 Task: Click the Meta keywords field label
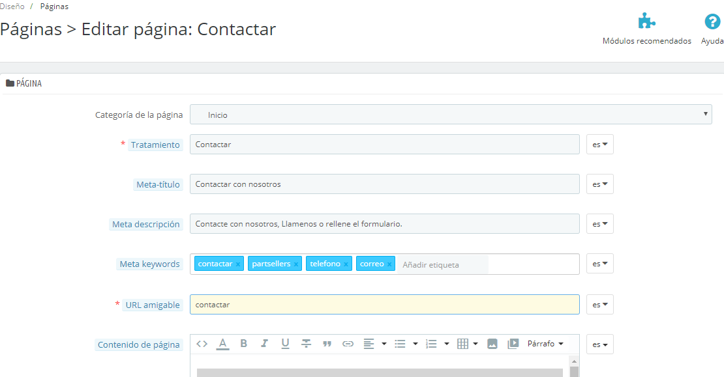coord(149,264)
